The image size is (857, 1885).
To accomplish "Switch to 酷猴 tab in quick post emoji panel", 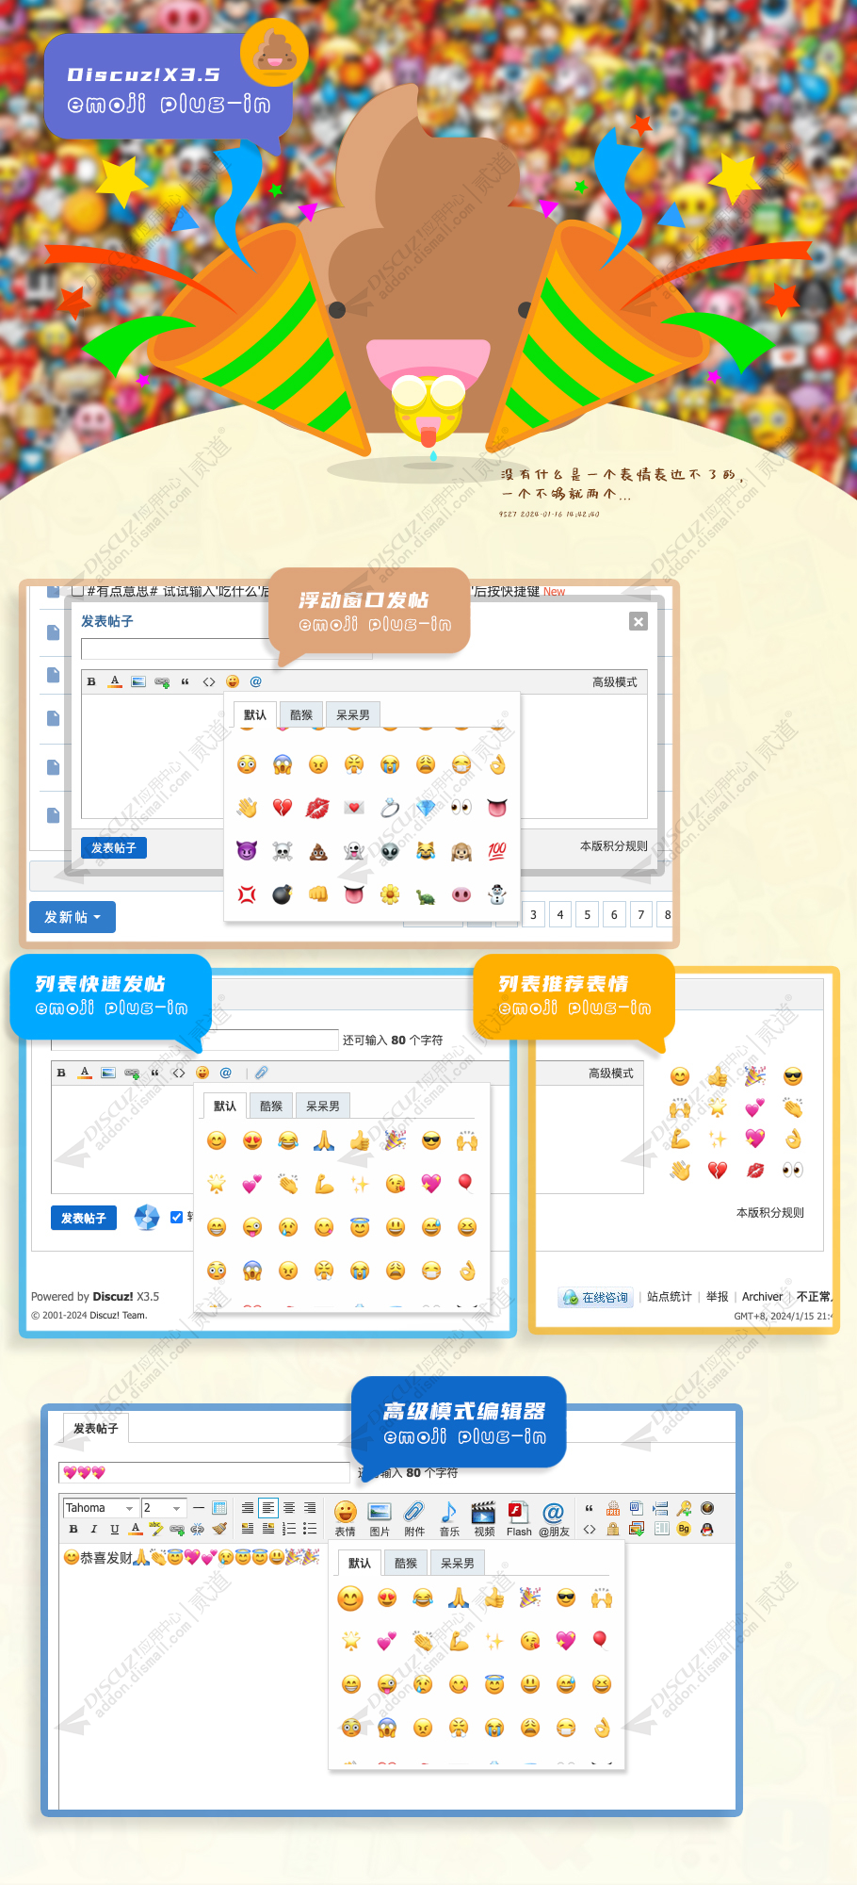I will [271, 1106].
